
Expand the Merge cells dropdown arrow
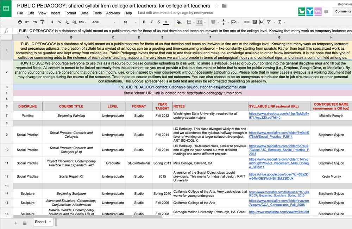click(x=205, y=22)
